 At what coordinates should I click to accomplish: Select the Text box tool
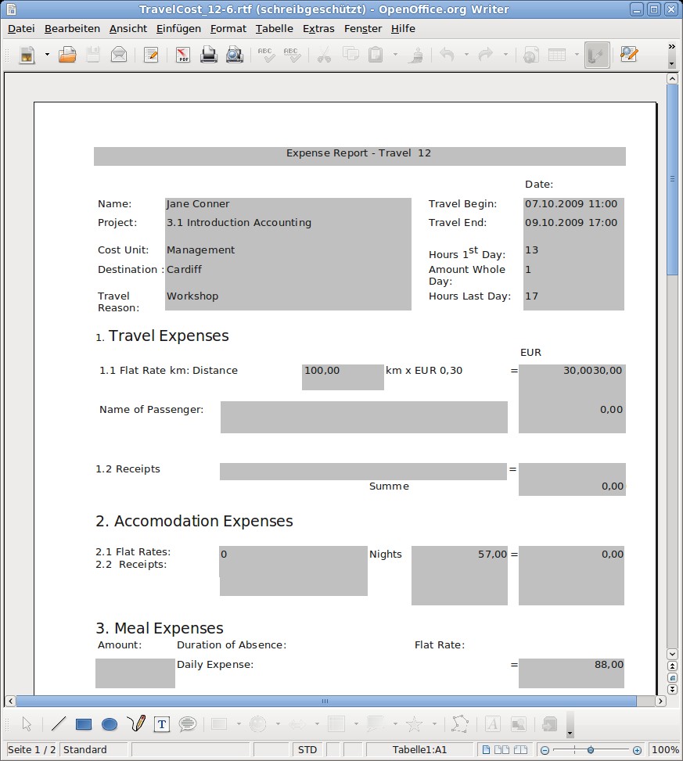tap(162, 724)
